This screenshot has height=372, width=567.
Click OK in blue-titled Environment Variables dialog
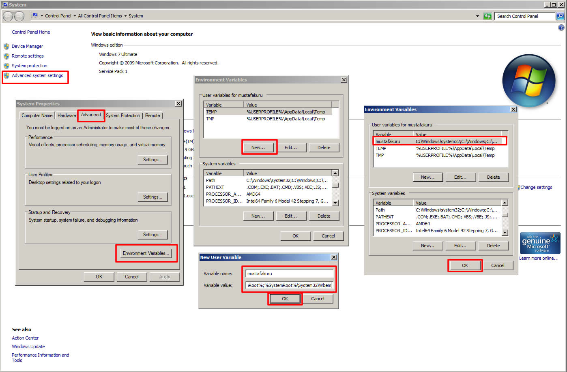click(x=465, y=265)
